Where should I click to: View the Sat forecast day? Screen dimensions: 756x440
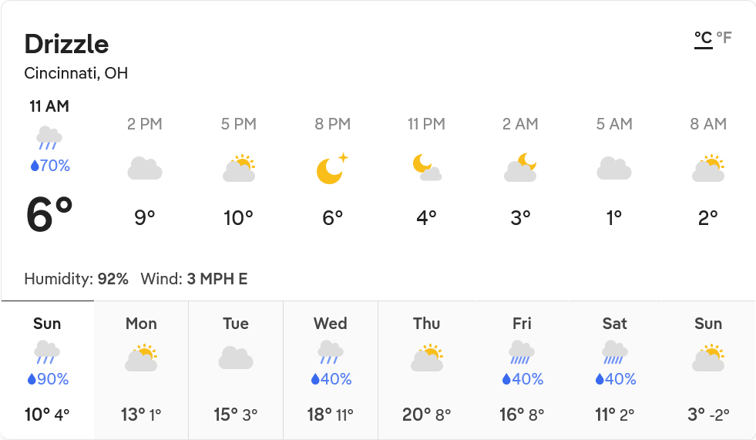click(615, 370)
